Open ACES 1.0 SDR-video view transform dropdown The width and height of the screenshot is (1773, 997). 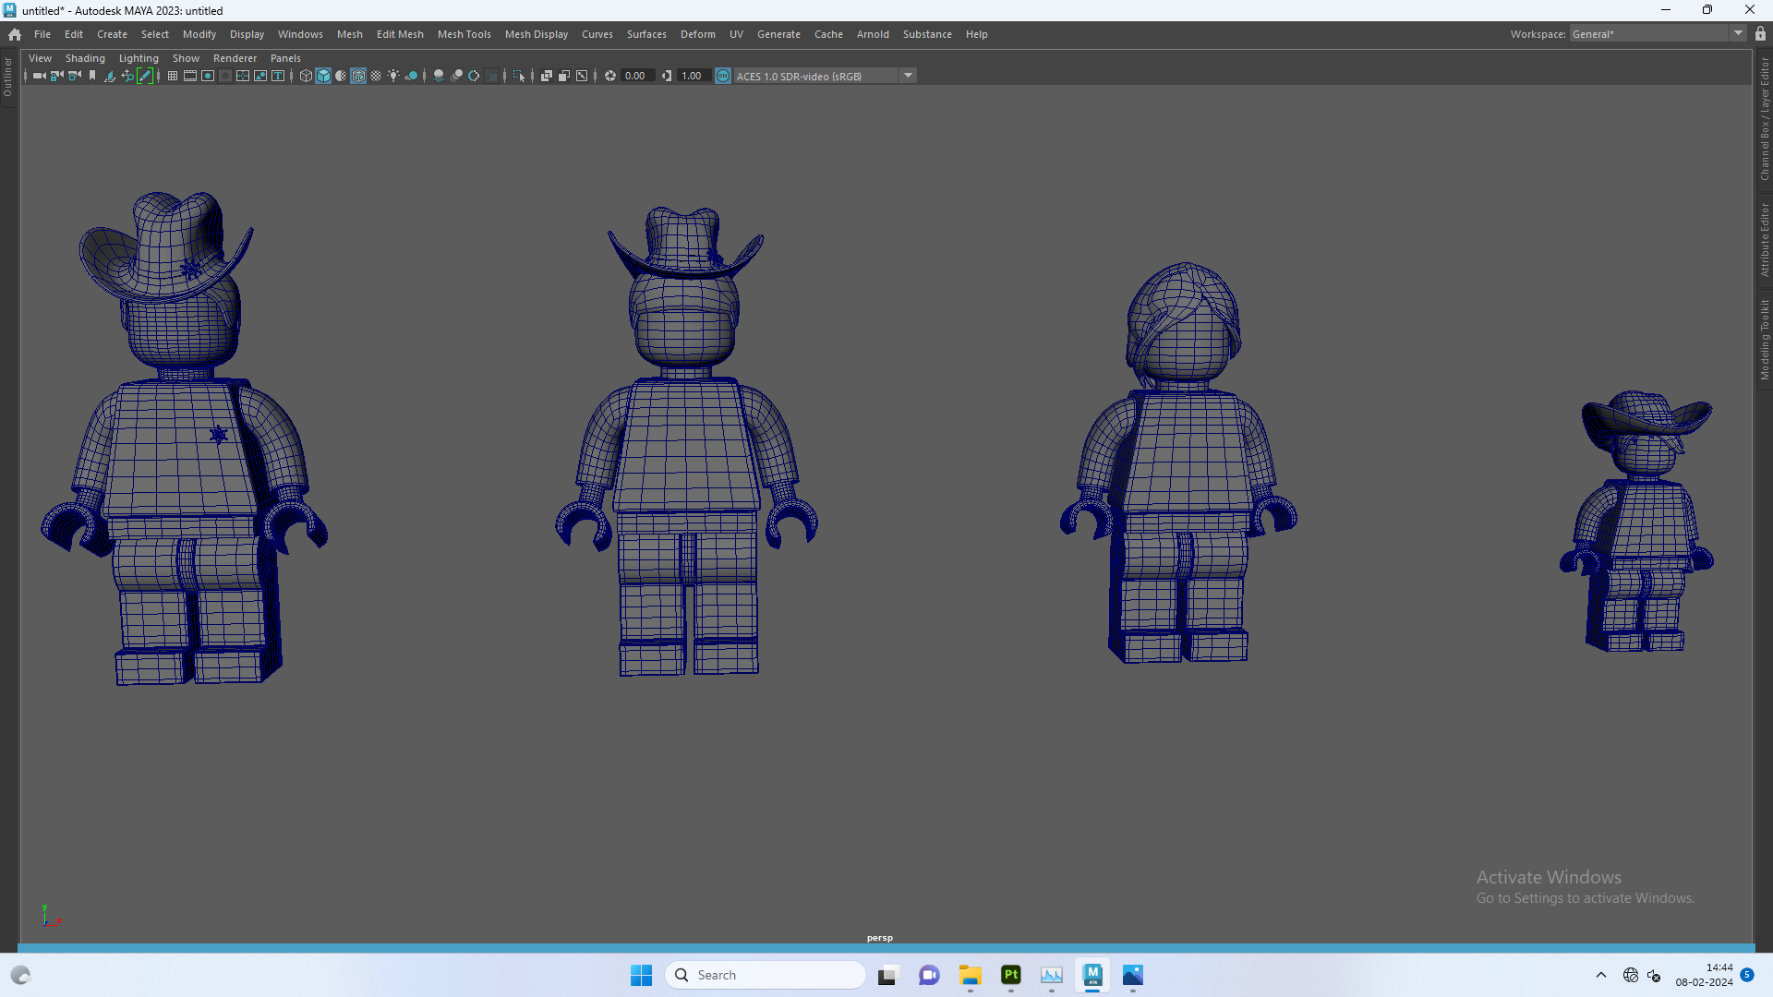tap(825, 76)
